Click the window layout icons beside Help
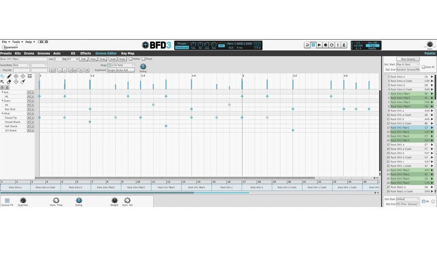Viewport: 437px width, 260px height. pyautogui.click(x=43, y=42)
